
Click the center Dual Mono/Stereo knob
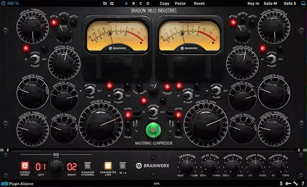(153, 90)
